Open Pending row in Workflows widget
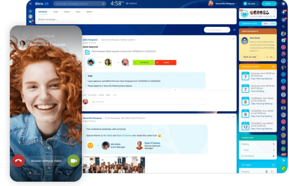 click(x=258, y=144)
